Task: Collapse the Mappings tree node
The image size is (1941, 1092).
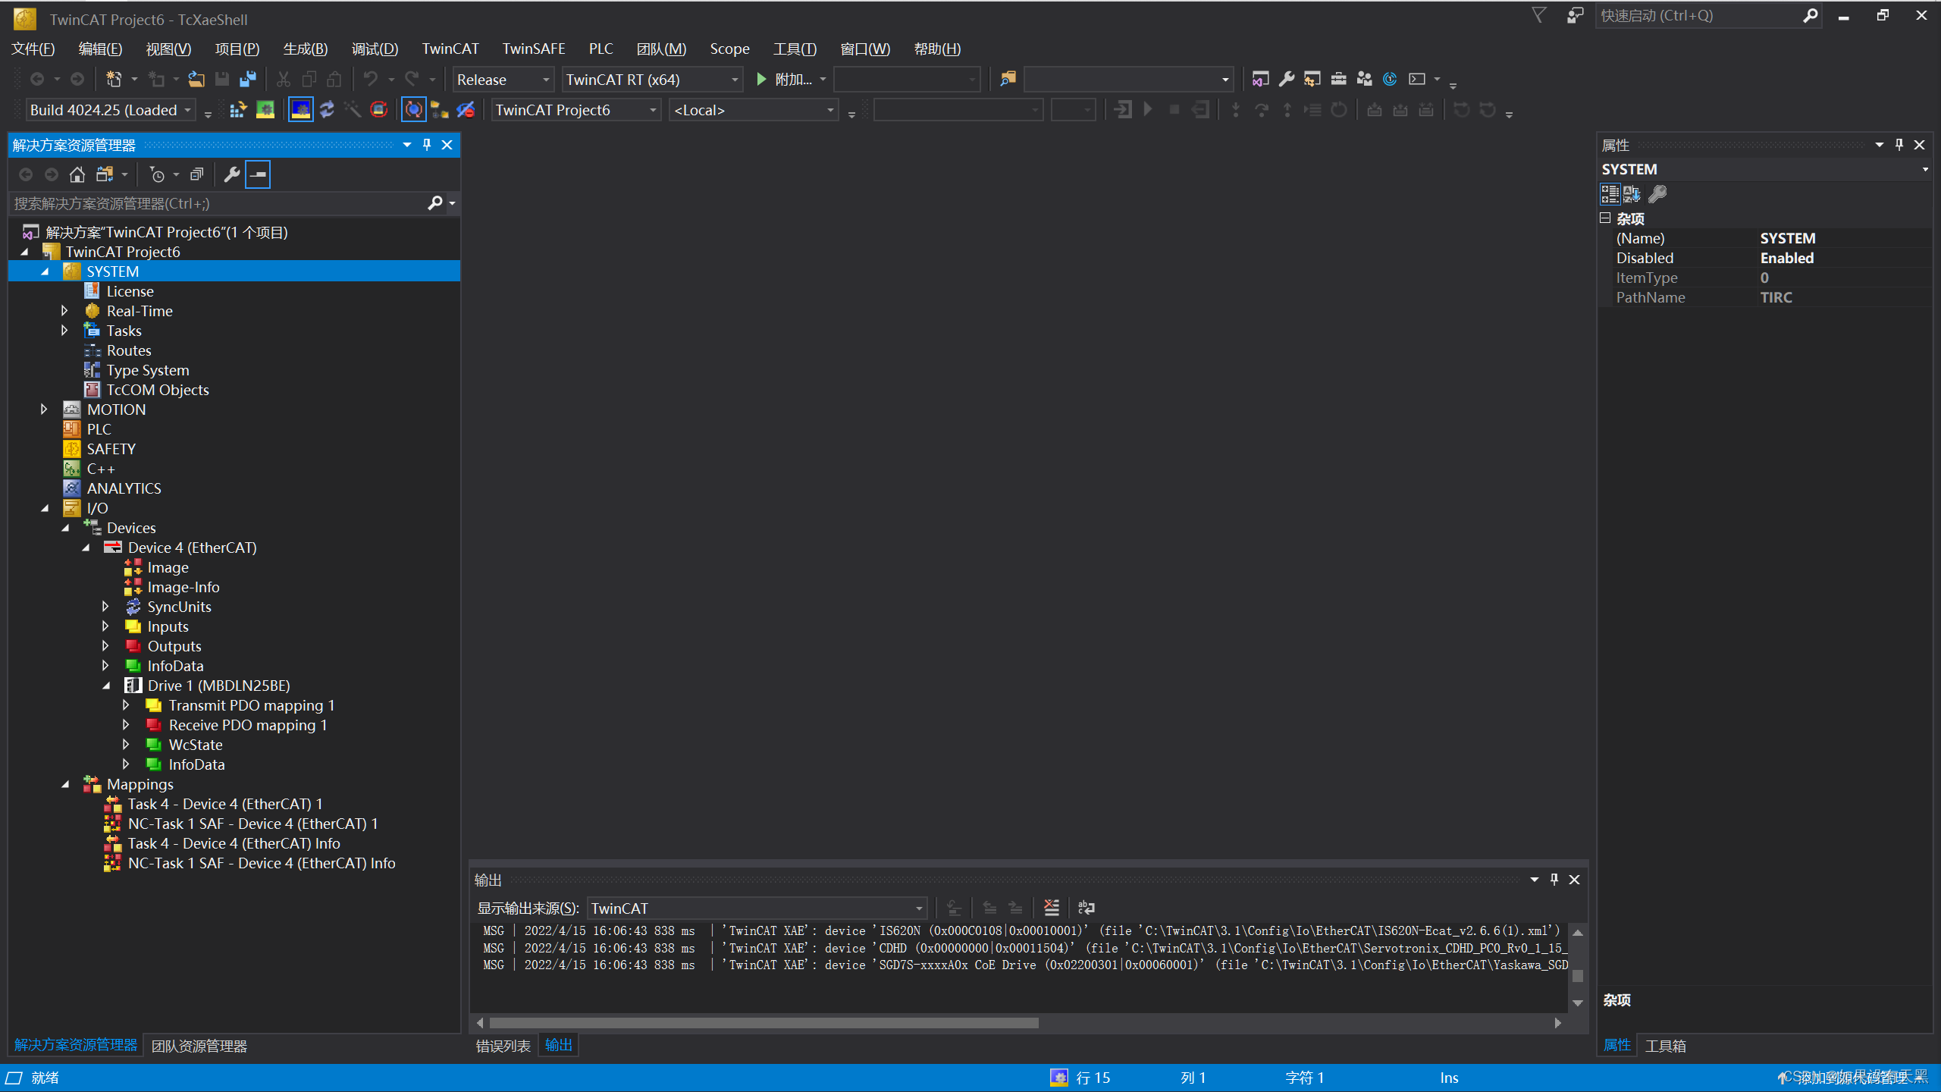Action: [65, 784]
